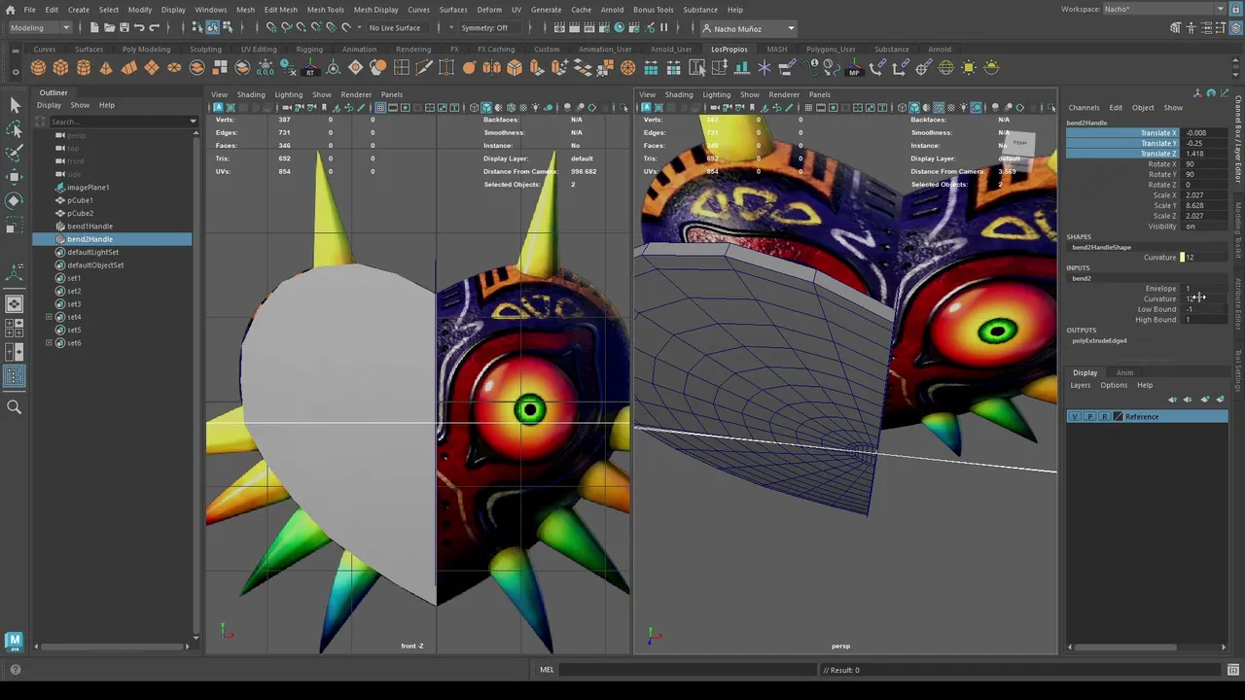Click the Reference layer color swatch
1245x700 pixels.
point(1118,416)
